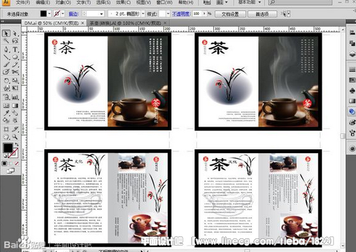Set paint mode to None
The image size is (356, 252).
coord(17,163)
